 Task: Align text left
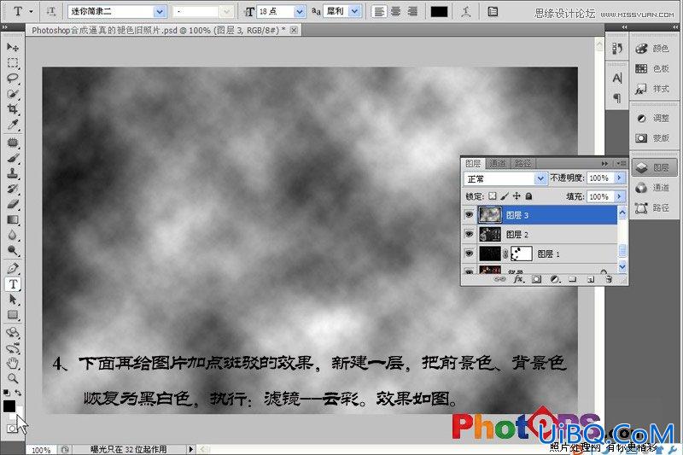379,12
